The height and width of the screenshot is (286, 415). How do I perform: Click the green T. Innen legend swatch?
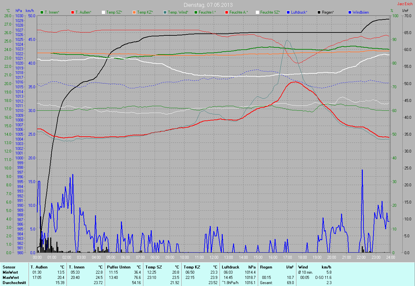pos(42,12)
